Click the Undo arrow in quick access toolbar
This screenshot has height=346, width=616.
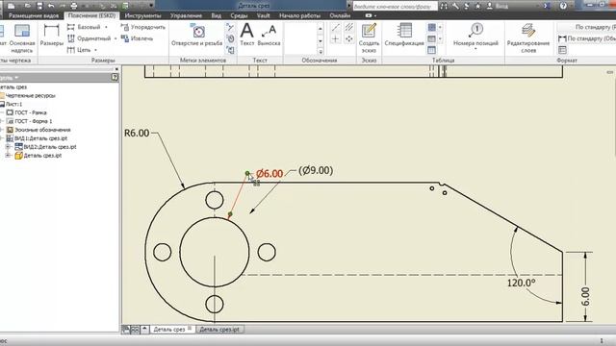pyautogui.click(x=51, y=6)
